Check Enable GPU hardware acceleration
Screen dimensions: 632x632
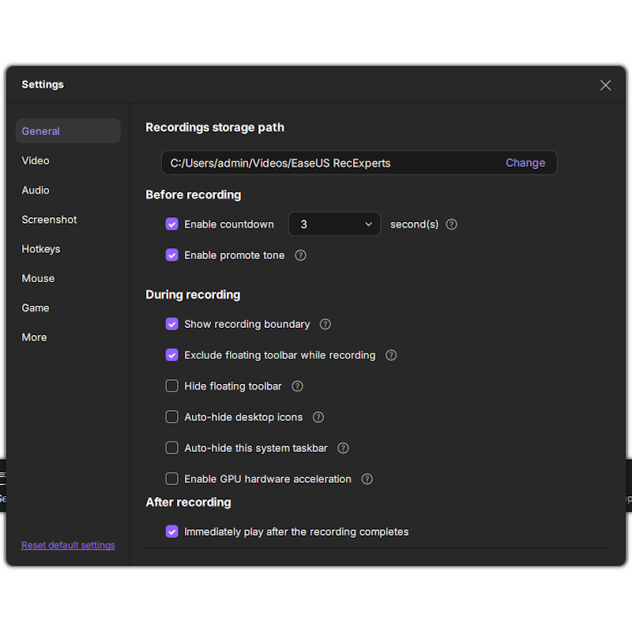point(171,479)
